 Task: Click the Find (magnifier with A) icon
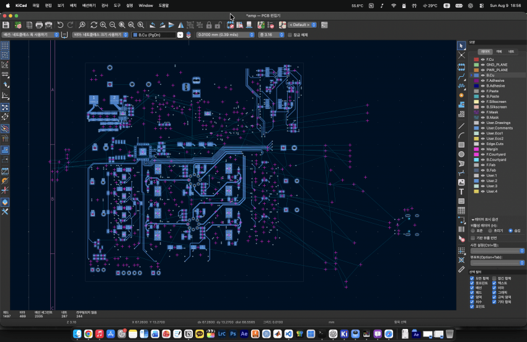[x=82, y=25]
